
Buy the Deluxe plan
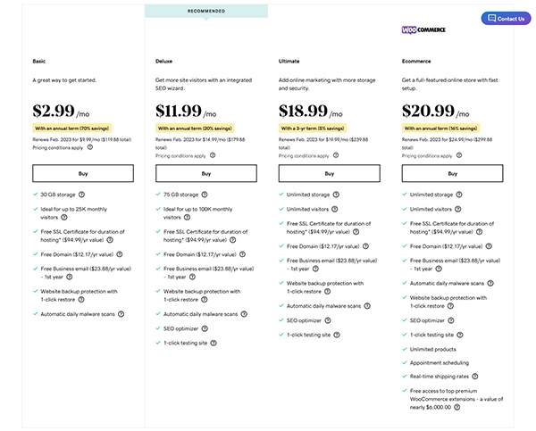tap(206, 173)
